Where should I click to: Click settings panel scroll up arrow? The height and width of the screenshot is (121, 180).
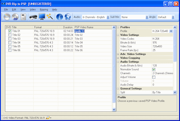(175, 27)
